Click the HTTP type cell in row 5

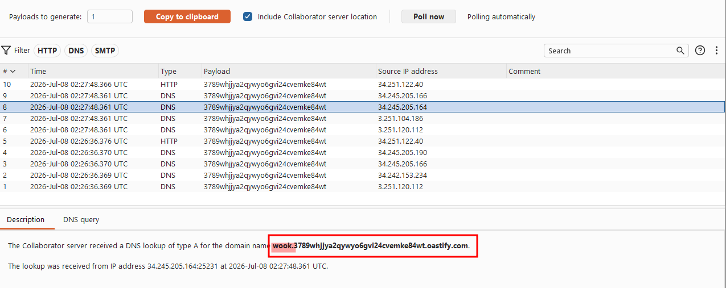pos(169,141)
